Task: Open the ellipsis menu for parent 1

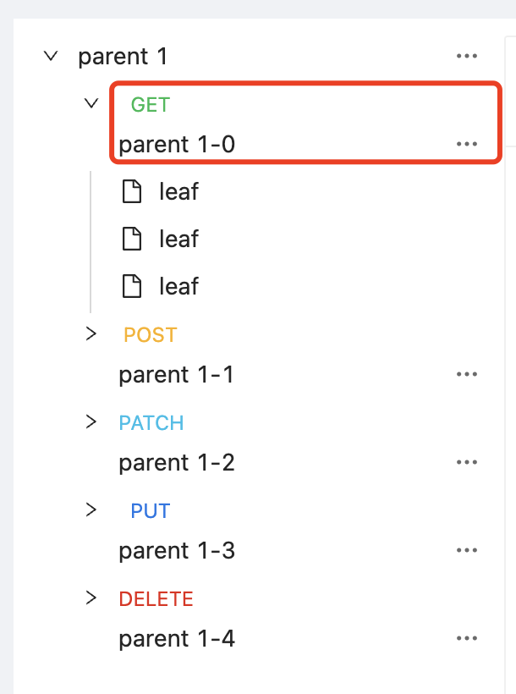Action: [467, 55]
